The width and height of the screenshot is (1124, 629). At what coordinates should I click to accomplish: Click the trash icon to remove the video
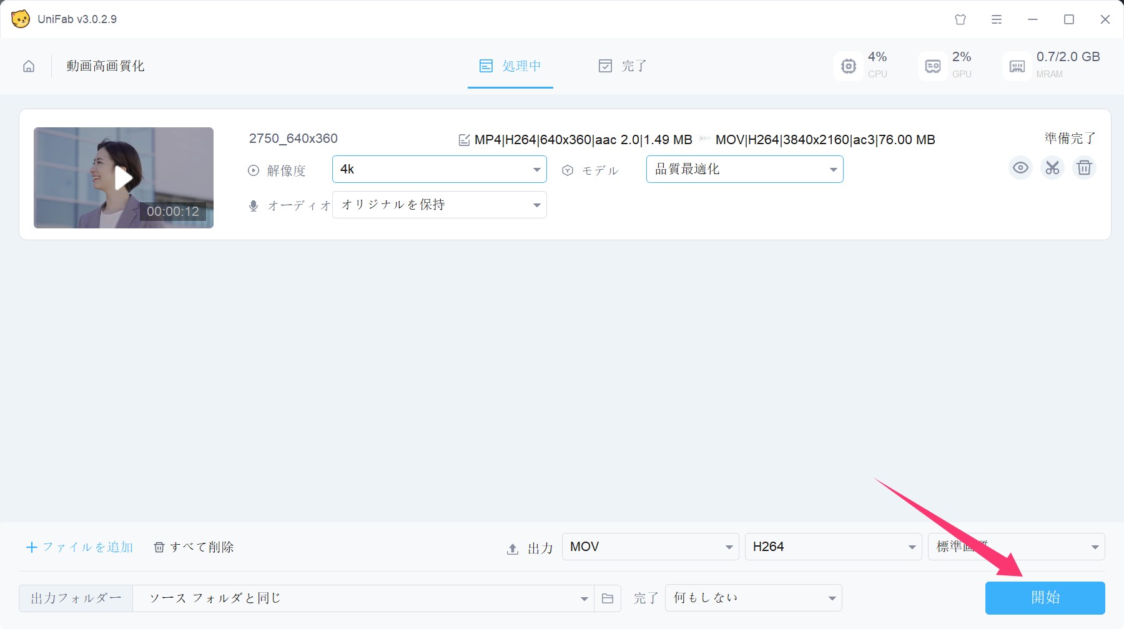coord(1085,167)
